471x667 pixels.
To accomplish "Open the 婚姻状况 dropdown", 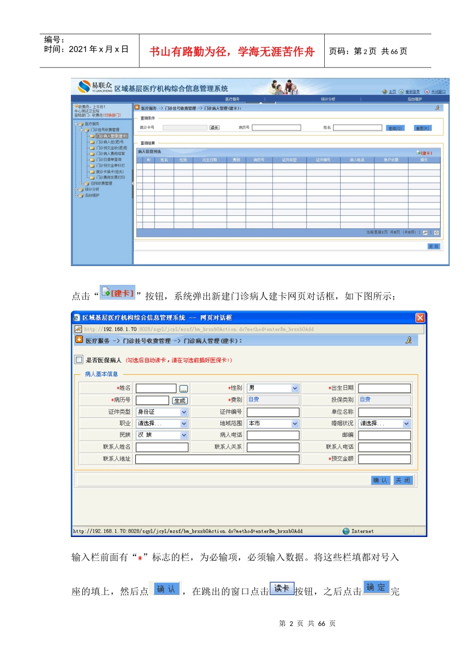I will (407, 423).
